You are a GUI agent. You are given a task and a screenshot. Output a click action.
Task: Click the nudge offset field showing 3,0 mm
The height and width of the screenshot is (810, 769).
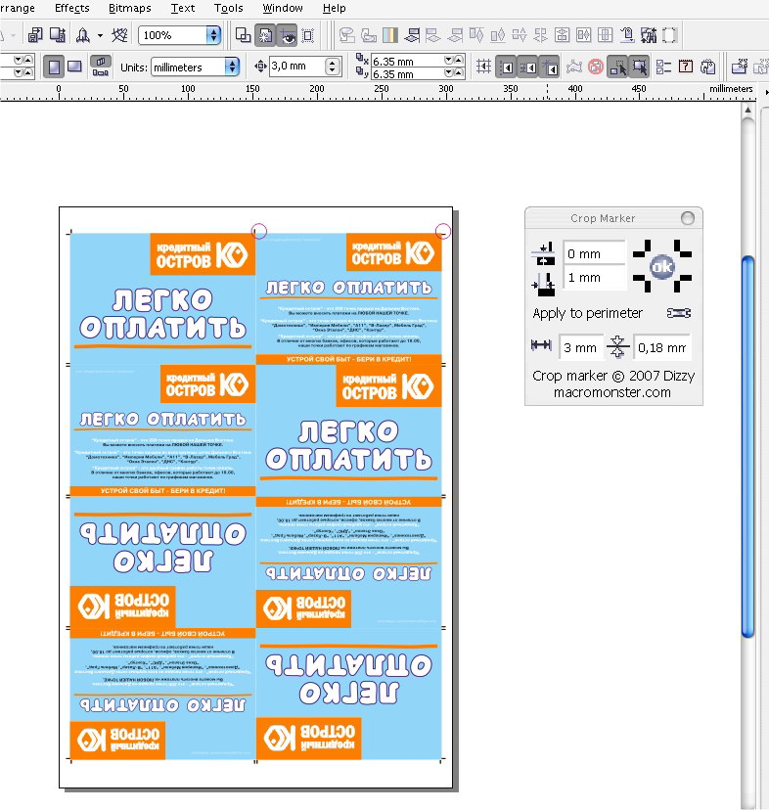pyautogui.click(x=297, y=67)
